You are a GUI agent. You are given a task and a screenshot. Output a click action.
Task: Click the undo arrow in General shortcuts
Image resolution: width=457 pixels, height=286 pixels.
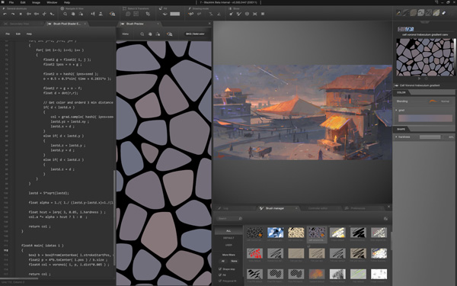click(x=5, y=14)
